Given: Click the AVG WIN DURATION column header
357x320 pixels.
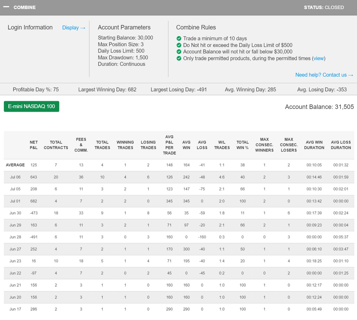Looking at the screenshot, I should (314, 145).
